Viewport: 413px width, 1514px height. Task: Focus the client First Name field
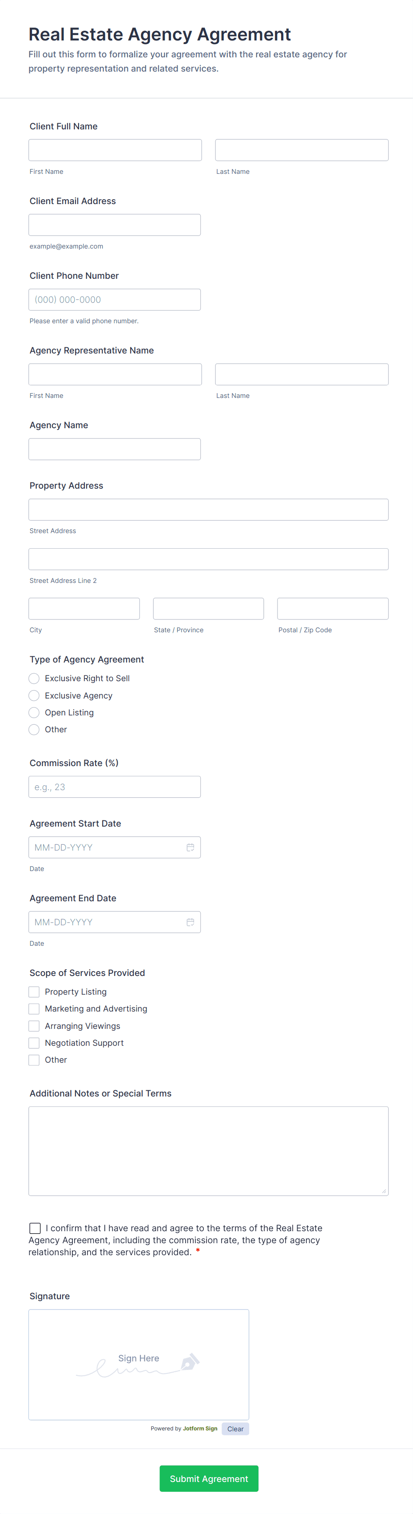click(115, 150)
